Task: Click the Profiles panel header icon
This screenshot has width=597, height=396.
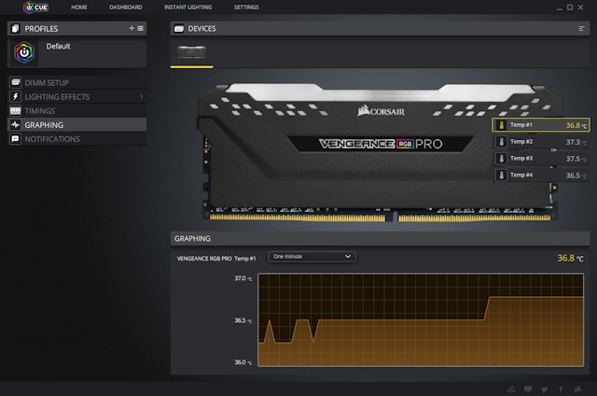Action: click(15, 29)
